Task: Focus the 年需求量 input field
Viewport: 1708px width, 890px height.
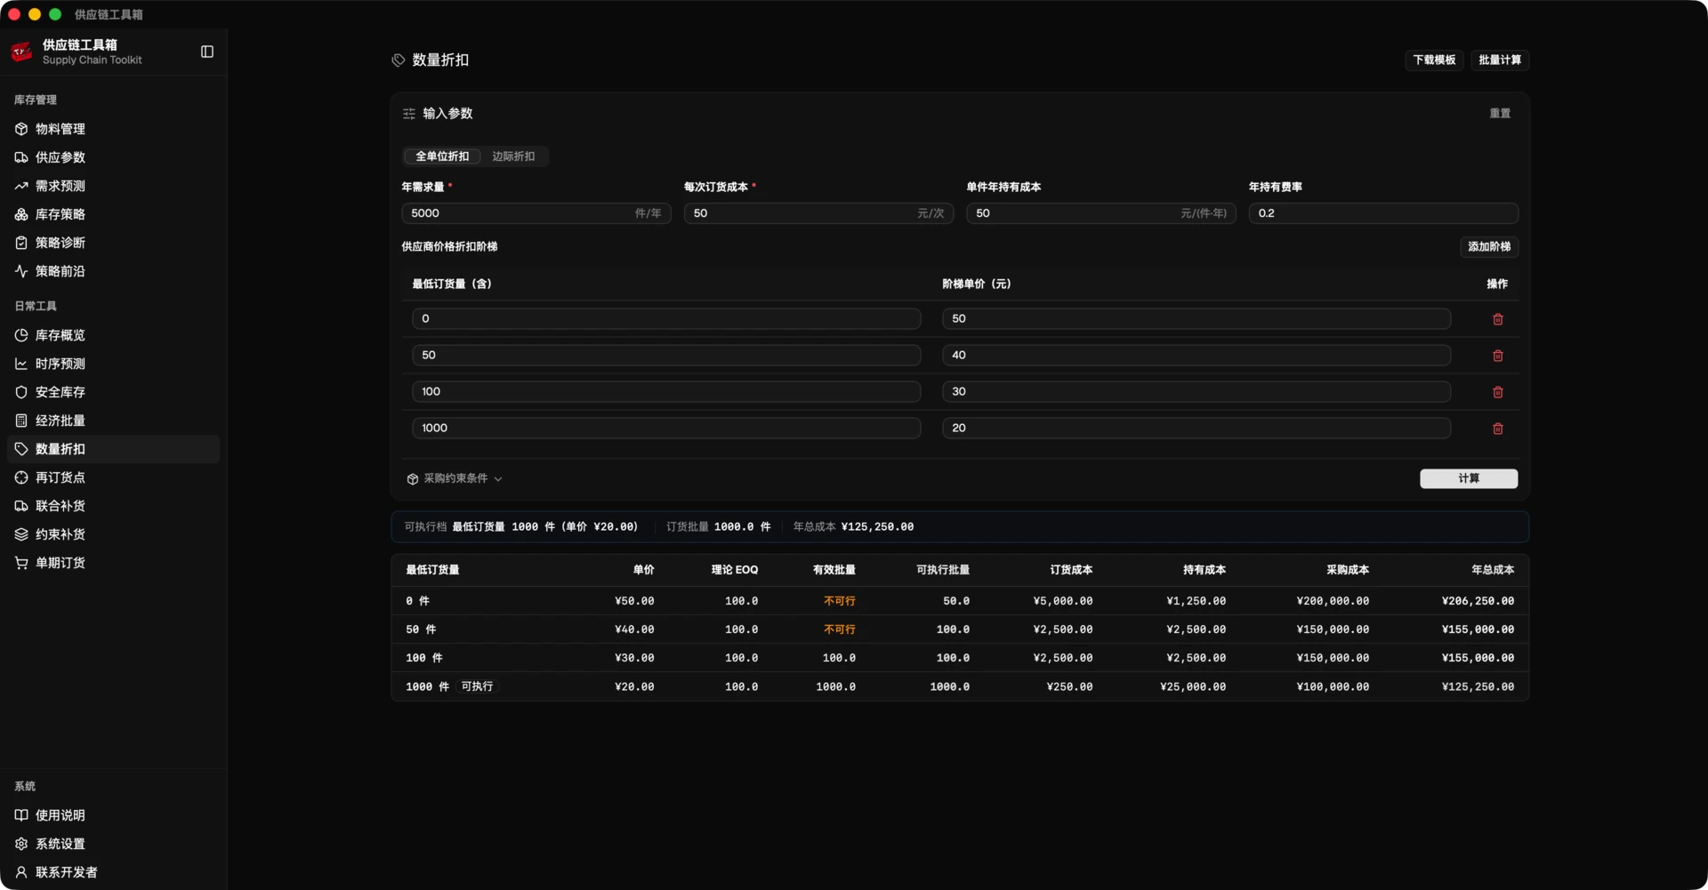Action: click(x=536, y=213)
